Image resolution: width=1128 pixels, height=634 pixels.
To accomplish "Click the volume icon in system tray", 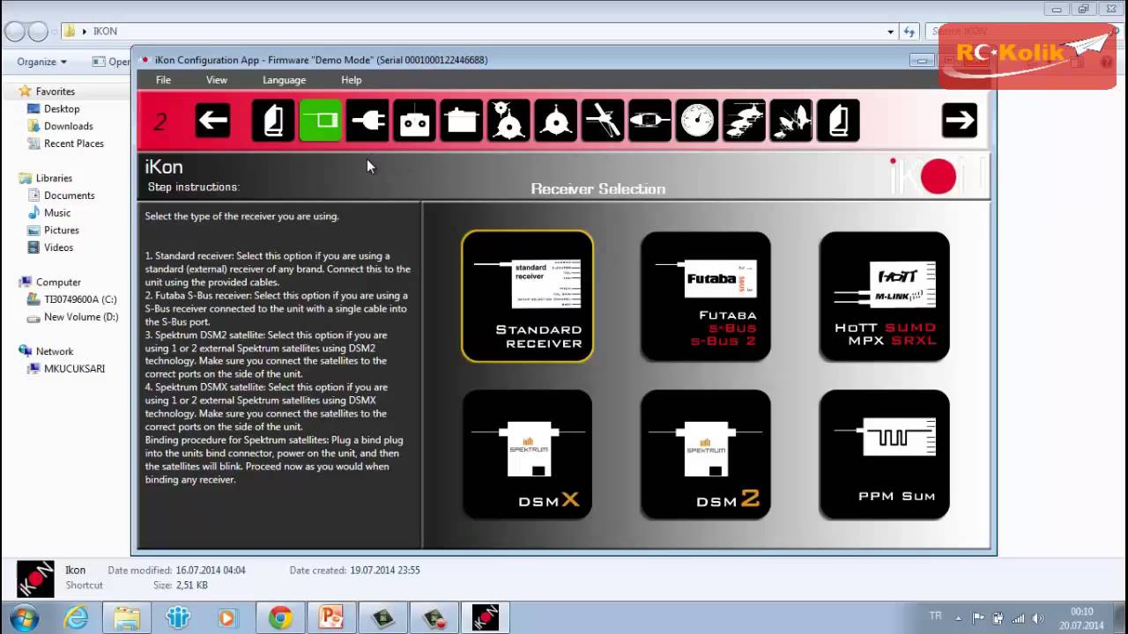I will pyautogui.click(x=1037, y=618).
